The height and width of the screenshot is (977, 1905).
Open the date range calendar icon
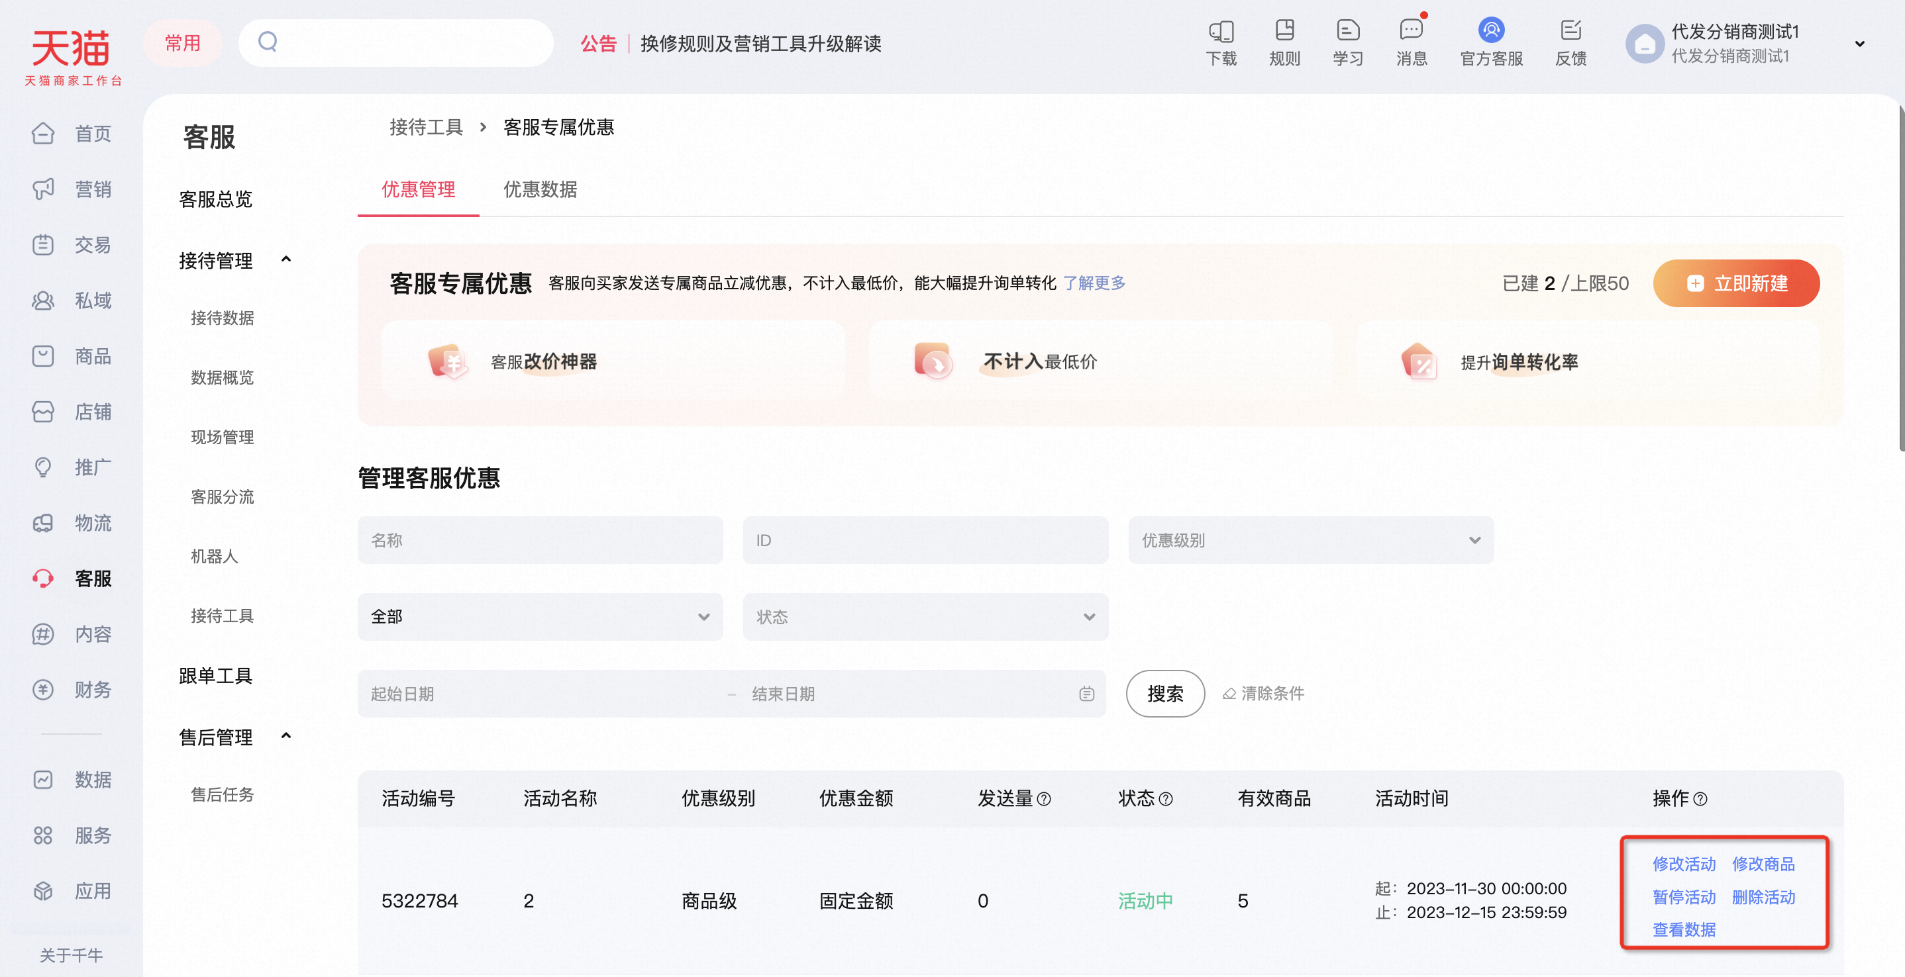pos(1086,694)
